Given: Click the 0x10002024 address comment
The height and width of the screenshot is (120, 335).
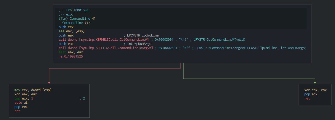Looking at the screenshot, I should point(168,48).
